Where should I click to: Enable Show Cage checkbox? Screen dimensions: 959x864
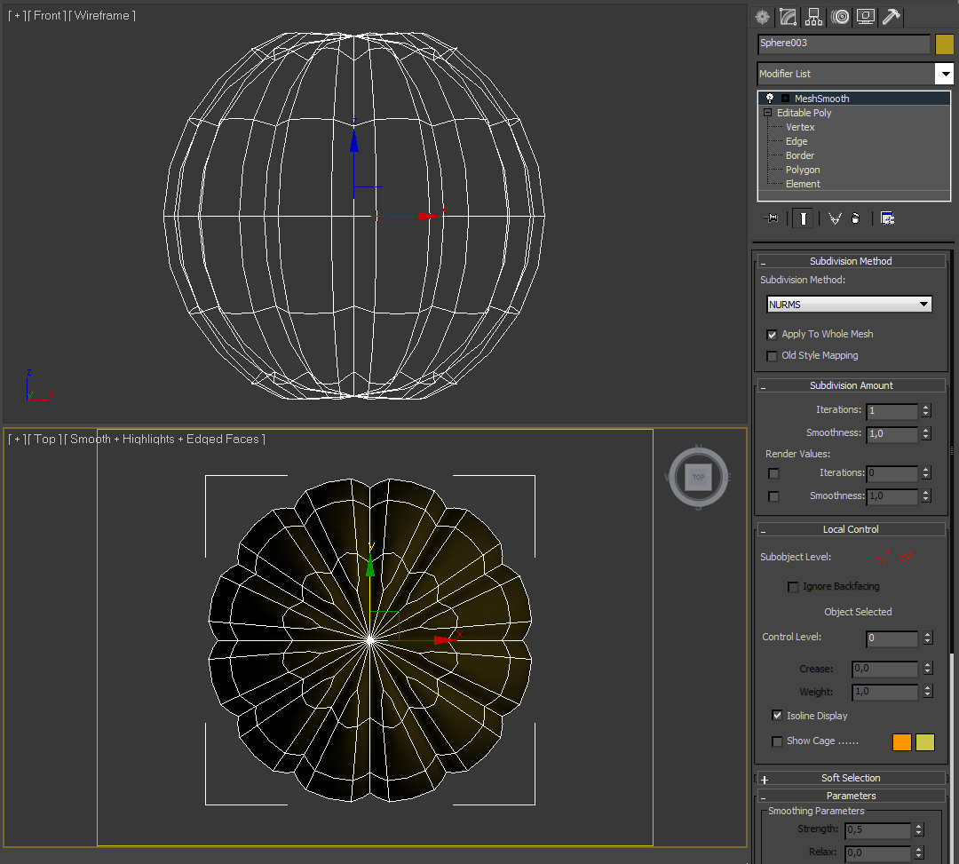click(x=777, y=741)
